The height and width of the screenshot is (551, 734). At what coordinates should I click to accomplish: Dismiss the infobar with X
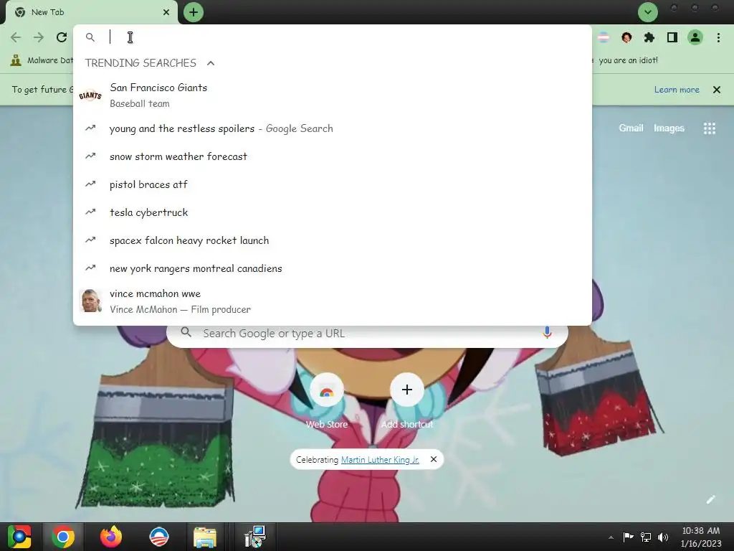coord(717,90)
